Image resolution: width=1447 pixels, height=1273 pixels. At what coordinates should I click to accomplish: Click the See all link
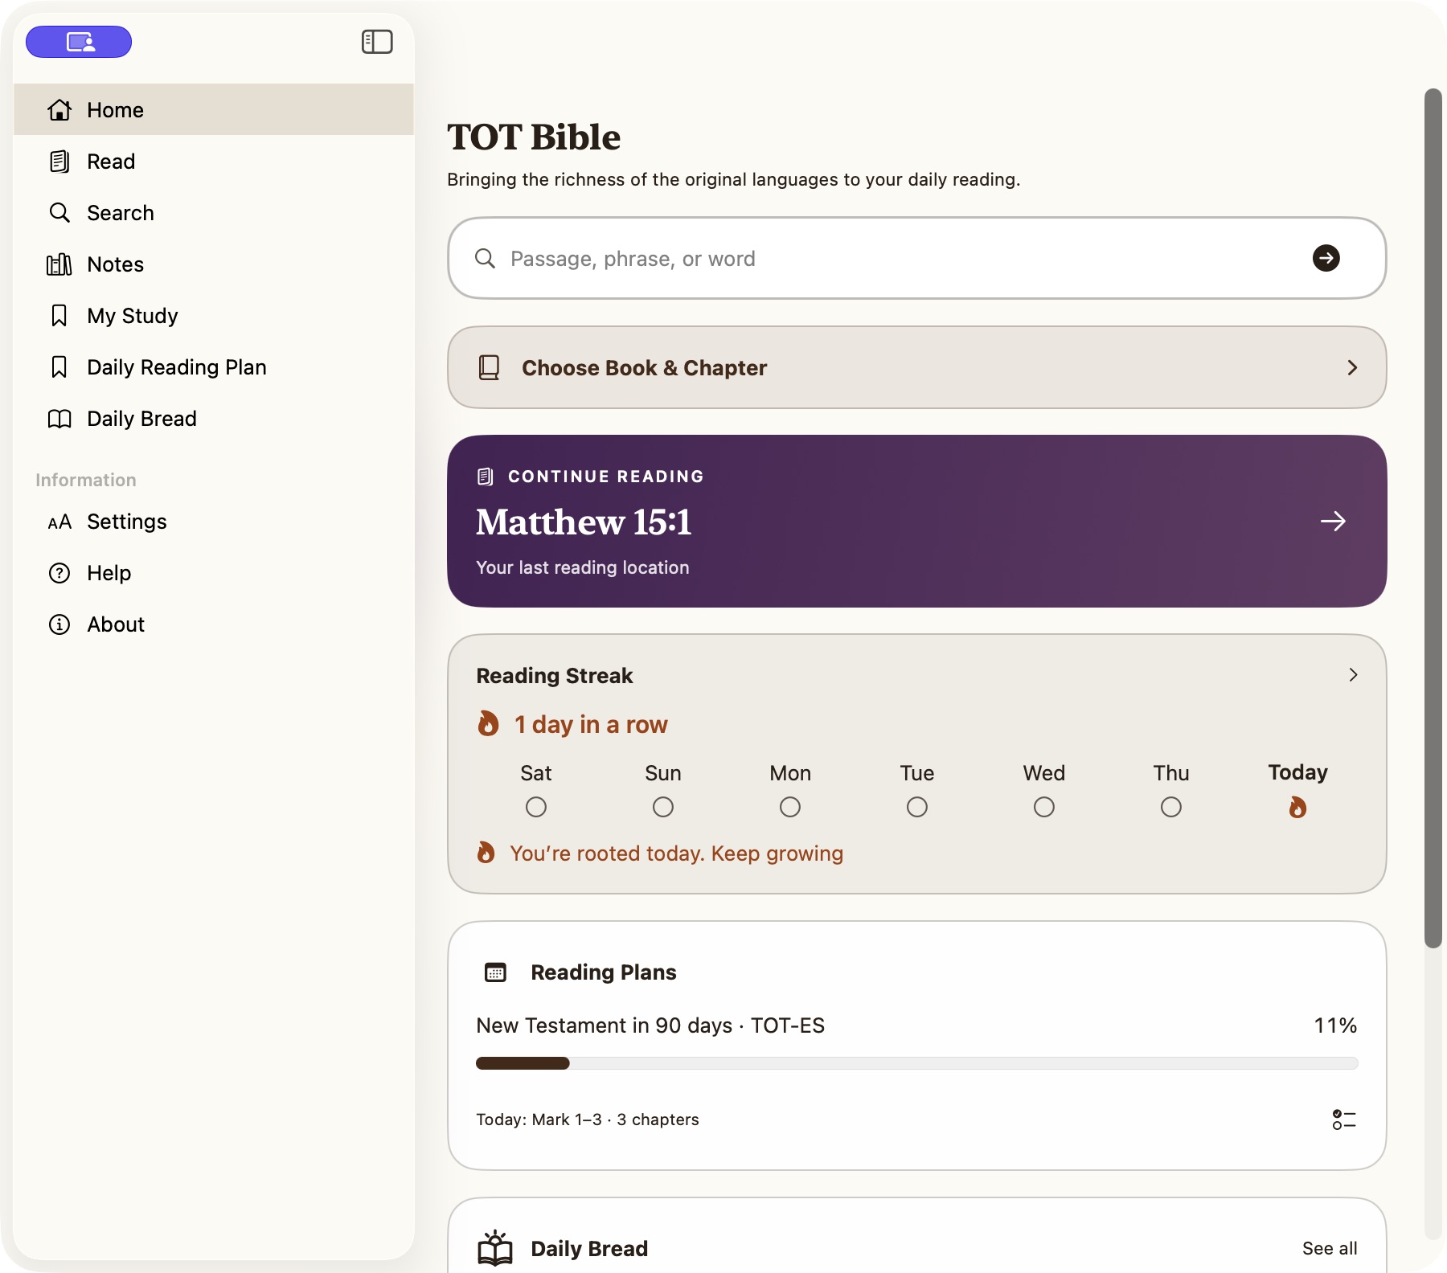pyautogui.click(x=1330, y=1248)
